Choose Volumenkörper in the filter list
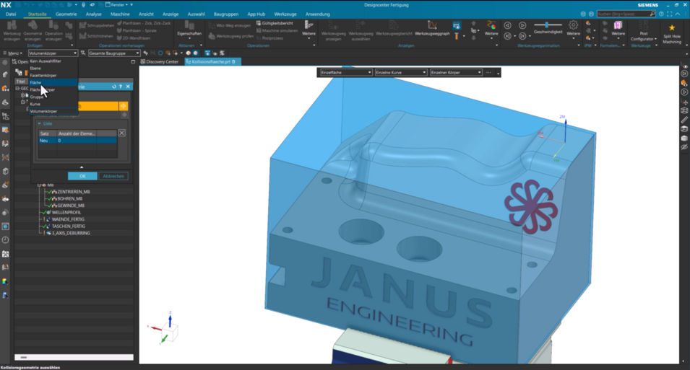Screen dimensions: 690x370 53,111
